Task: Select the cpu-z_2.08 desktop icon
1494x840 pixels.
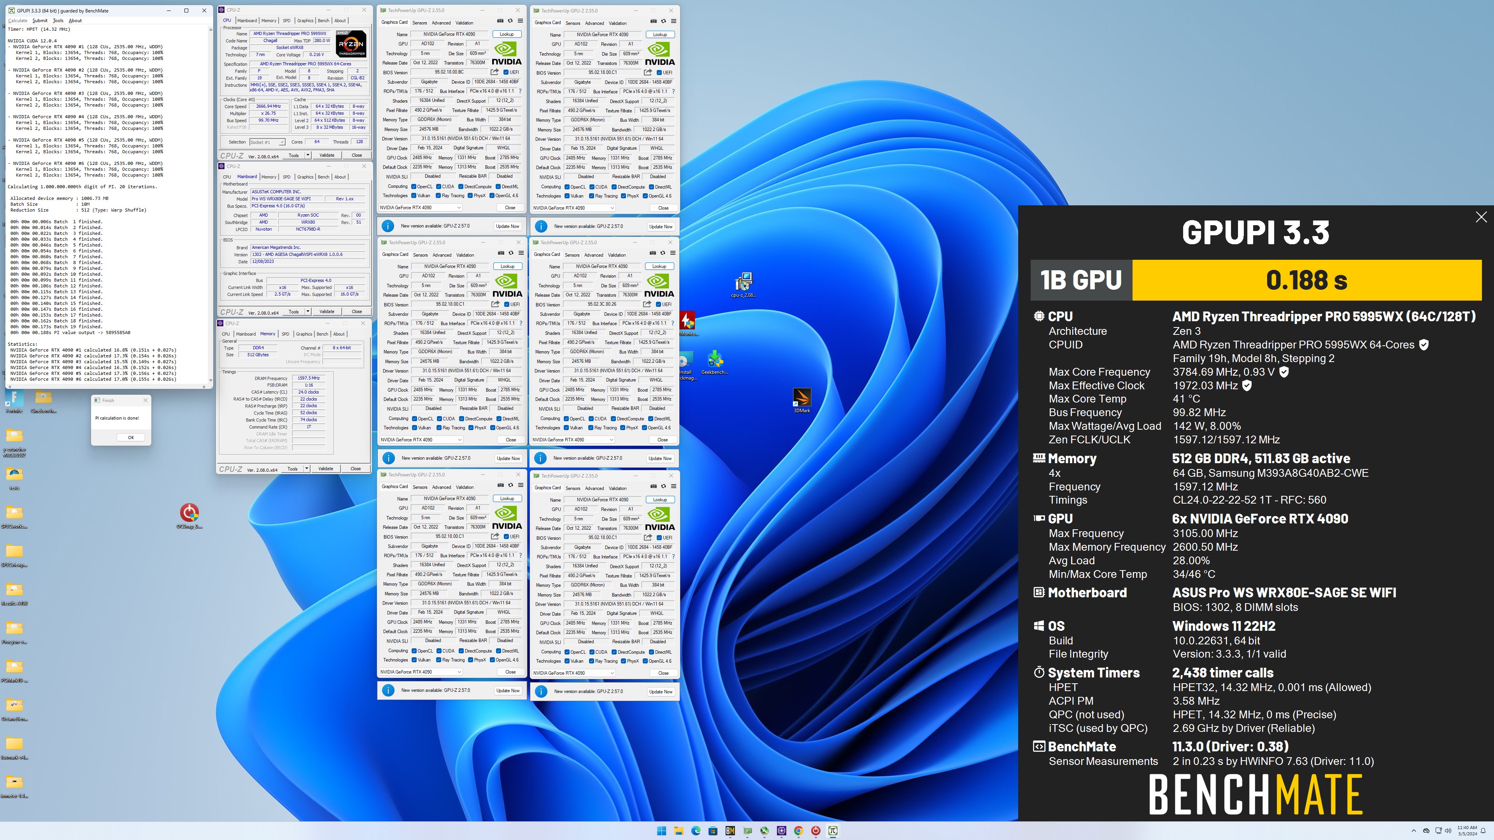Action: (x=743, y=285)
